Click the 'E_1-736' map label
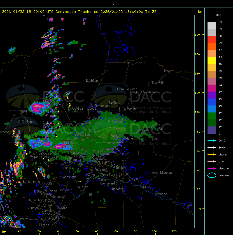The width and height of the screenshot is (233, 235). [158, 83]
